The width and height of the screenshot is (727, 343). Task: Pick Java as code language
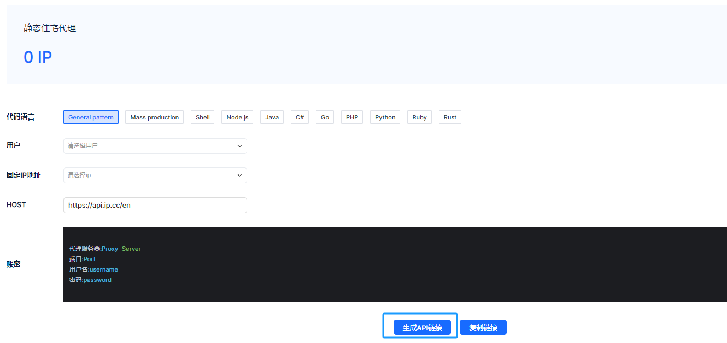click(272, 117)
